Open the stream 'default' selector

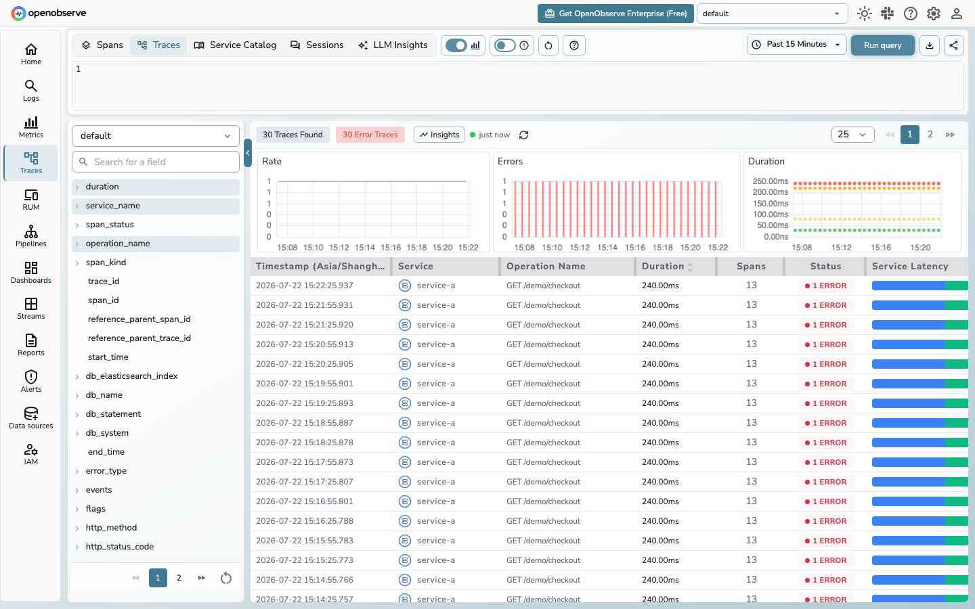(x=156, y=135)
